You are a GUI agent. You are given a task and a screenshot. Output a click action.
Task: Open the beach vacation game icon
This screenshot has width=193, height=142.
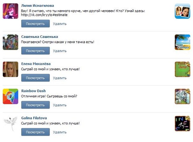pos(182,42)
